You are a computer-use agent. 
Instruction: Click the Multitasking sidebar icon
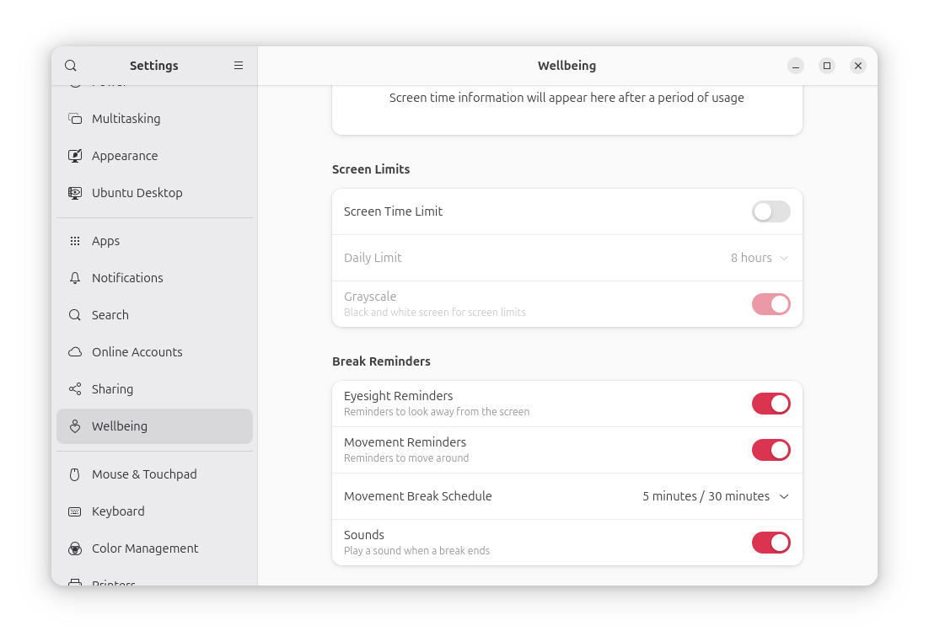click(x=75, y=119)
